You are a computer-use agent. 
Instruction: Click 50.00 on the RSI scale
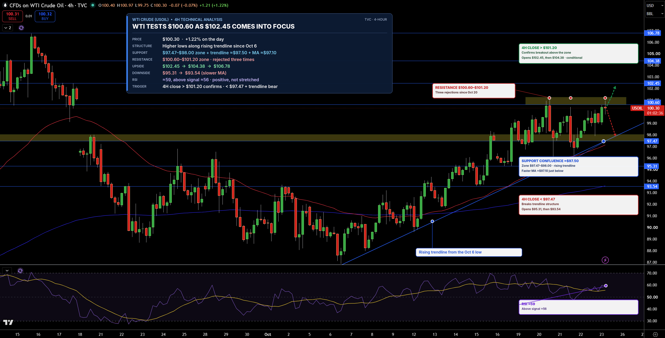(652, 297)
